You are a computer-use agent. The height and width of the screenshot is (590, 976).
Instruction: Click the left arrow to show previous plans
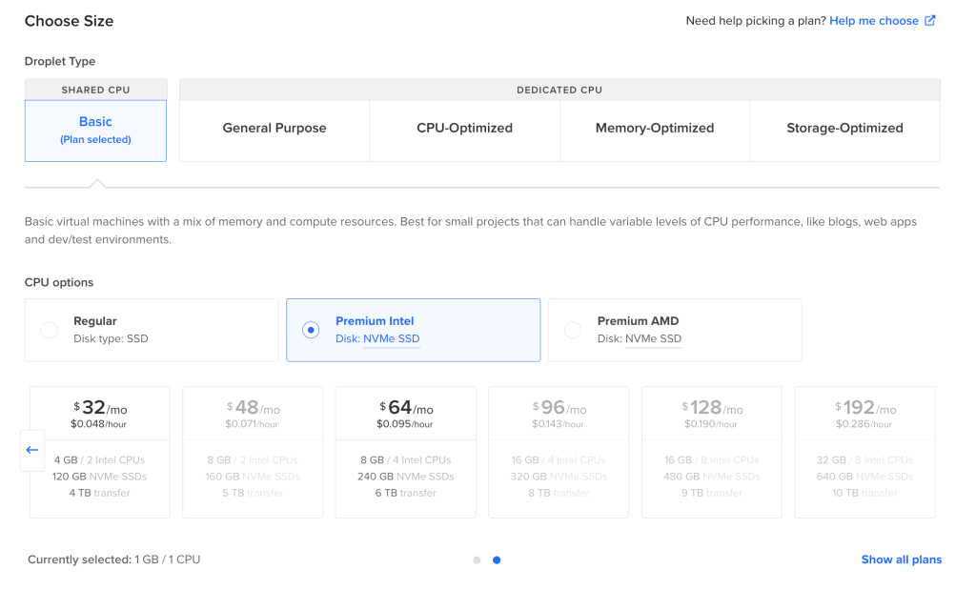click(x=32, y=450)
